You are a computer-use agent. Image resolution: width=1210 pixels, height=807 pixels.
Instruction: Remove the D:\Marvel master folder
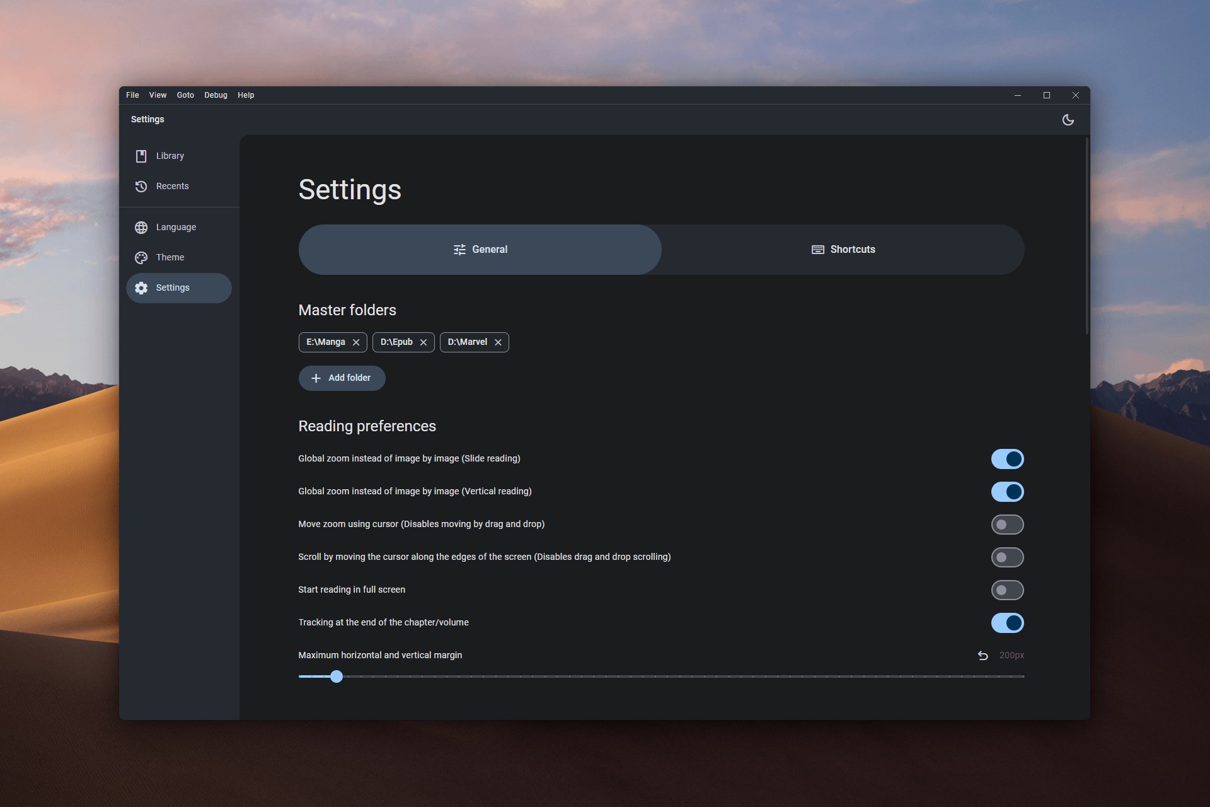[x=497, y=342]
